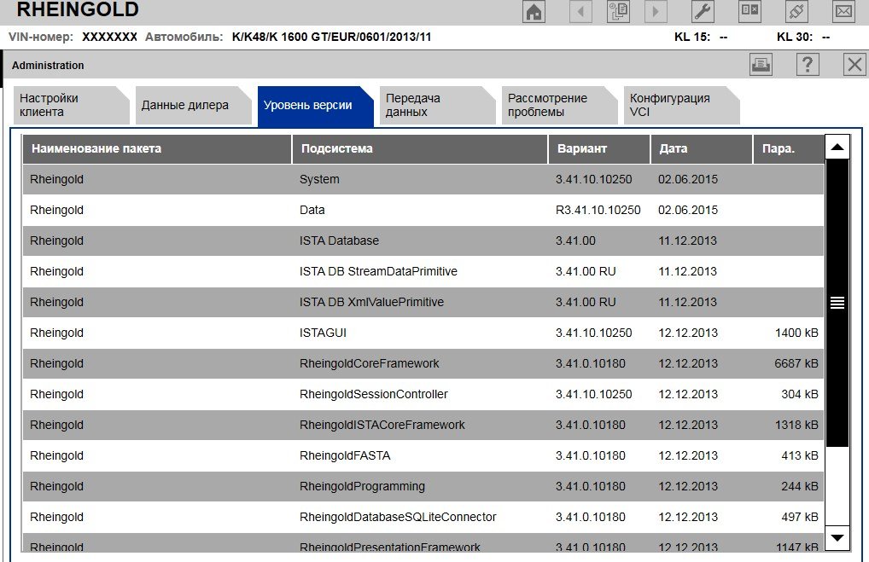
Task: Click the forward arrow navigation icon
Action: (656, 12)
